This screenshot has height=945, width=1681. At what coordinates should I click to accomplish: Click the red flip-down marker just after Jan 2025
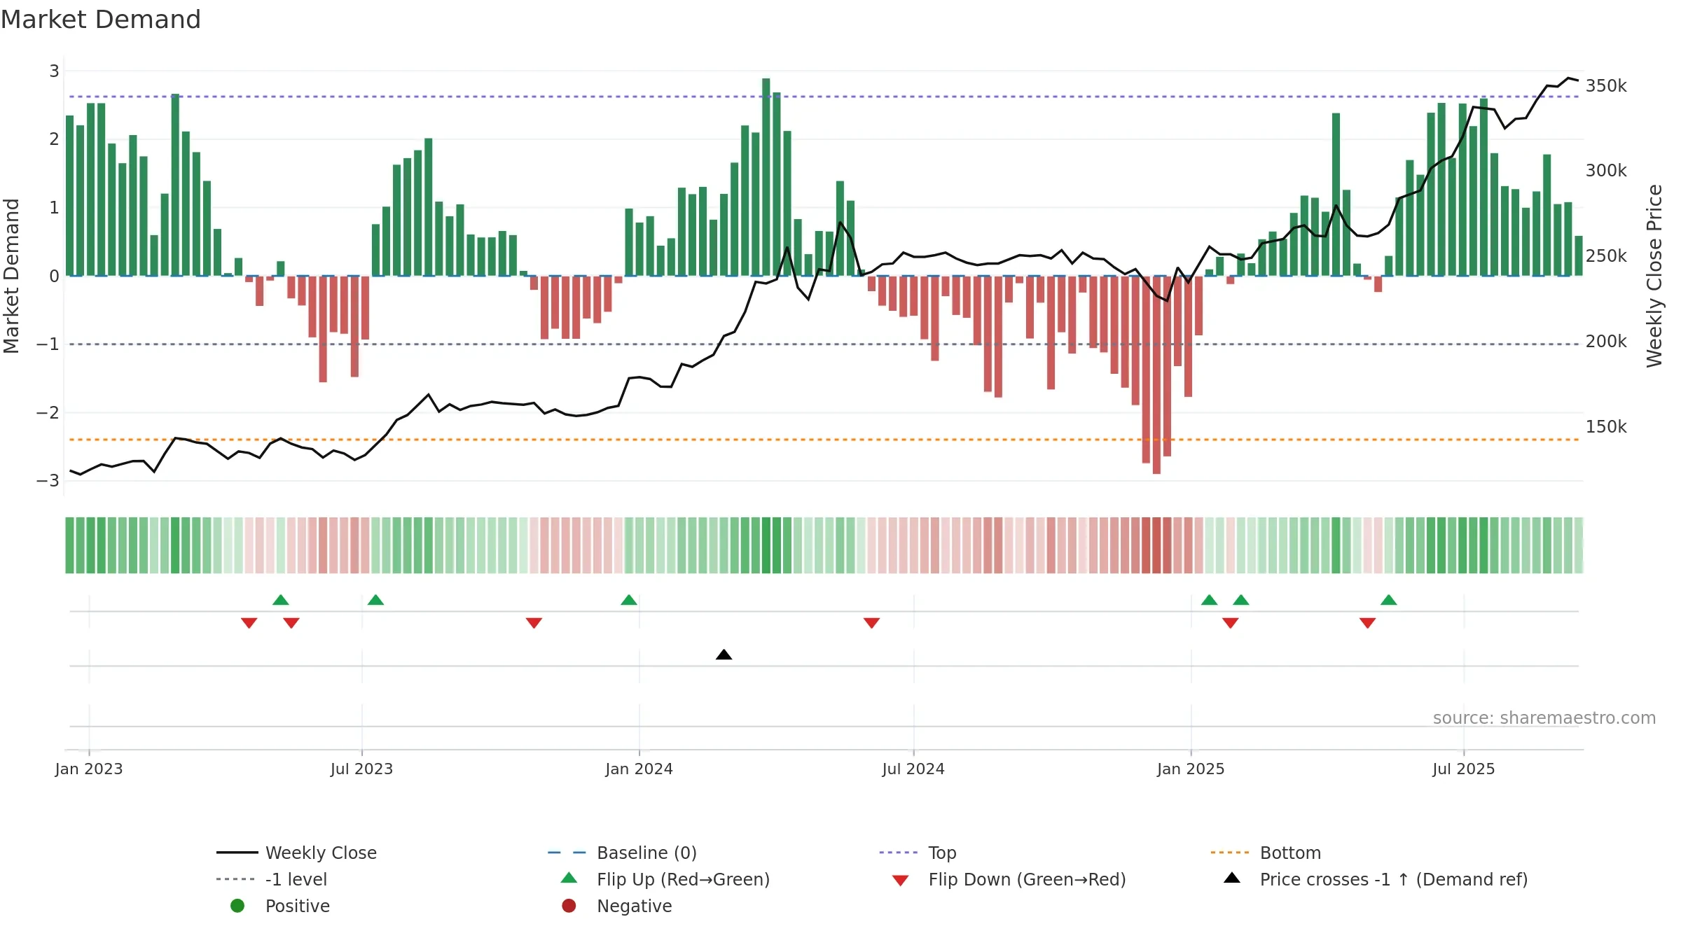tap(1230, 622)
